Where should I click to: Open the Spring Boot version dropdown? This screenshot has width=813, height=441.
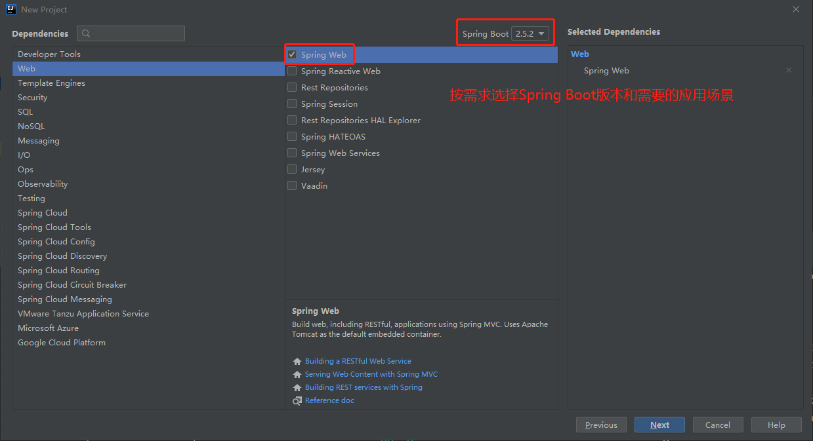click(530, 34)
